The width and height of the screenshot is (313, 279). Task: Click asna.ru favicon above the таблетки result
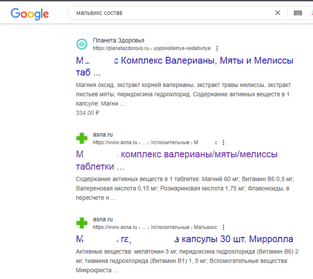point(82,138)
